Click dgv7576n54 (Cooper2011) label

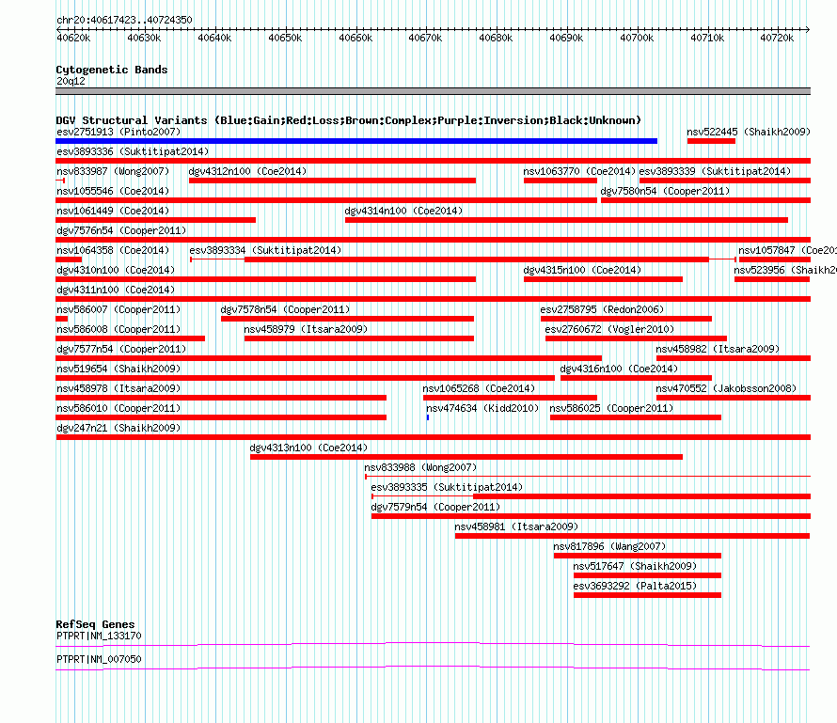pyautogui.click(x=121, y=230)
